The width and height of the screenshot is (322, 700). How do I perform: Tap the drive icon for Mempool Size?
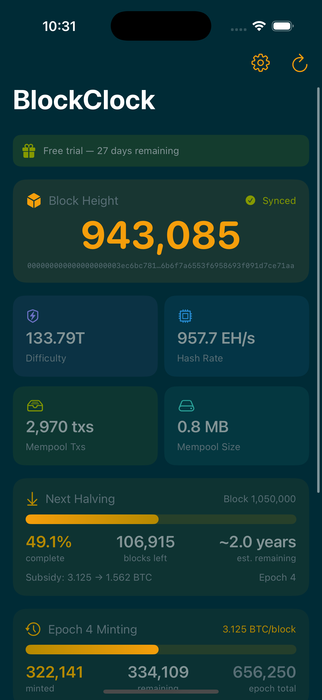pyautogui.click(x=186, y=406)
